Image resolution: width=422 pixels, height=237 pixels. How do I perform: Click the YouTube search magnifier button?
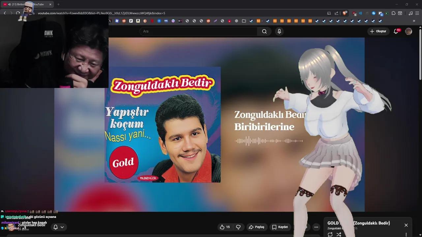[x=264, y=31]
